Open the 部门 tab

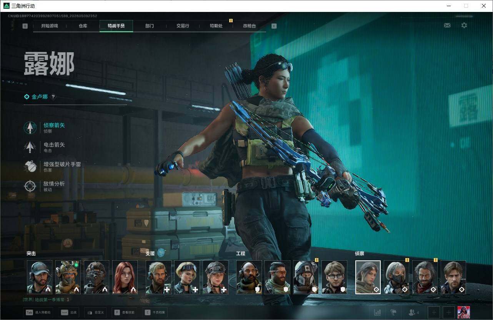click(x=150, y=26)
